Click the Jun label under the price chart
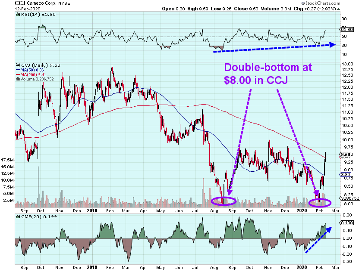 (x=179, y=211)
